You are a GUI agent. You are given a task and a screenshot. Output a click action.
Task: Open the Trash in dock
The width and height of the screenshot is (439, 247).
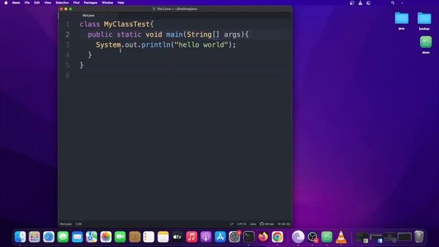(x=419, y=237)
